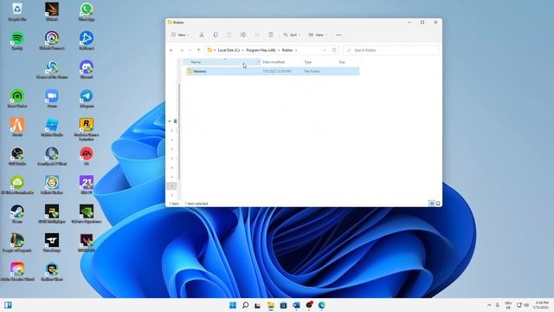The height and width of the screenshot is (312, 554).
Task: Click Program Files (x86) in breadcrumb
Action: pyautogui.click(x=261, y=50)
